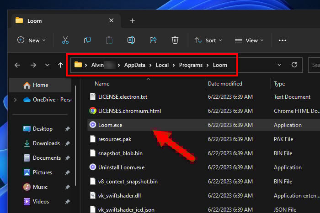Viewport: 320px width, 213px height.
Task: Select v8_context_snapshot.bin file name
Action: [128, 182]
